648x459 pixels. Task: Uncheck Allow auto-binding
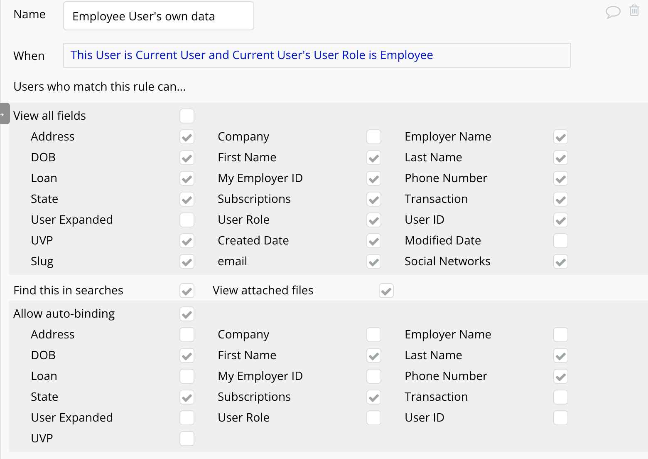[187, 314]
